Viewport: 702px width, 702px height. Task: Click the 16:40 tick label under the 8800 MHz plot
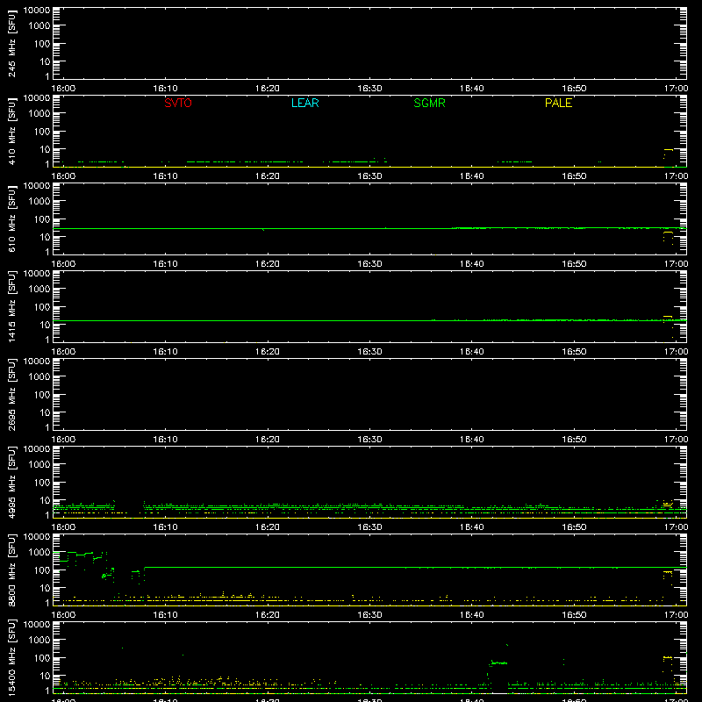pyautogui.click(x=472, y=615)
